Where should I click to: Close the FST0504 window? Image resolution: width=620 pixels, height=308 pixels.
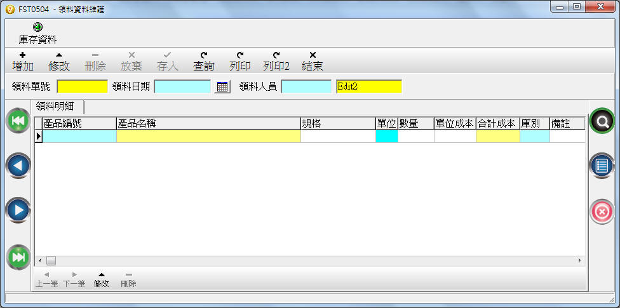point(600,7)
